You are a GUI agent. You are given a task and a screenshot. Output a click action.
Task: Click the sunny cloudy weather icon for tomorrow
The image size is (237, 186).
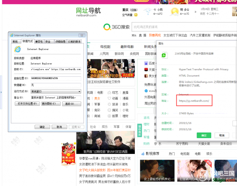tap(174, 12)
